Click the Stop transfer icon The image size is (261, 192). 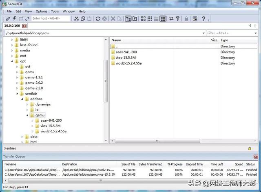tap(104, 19)
